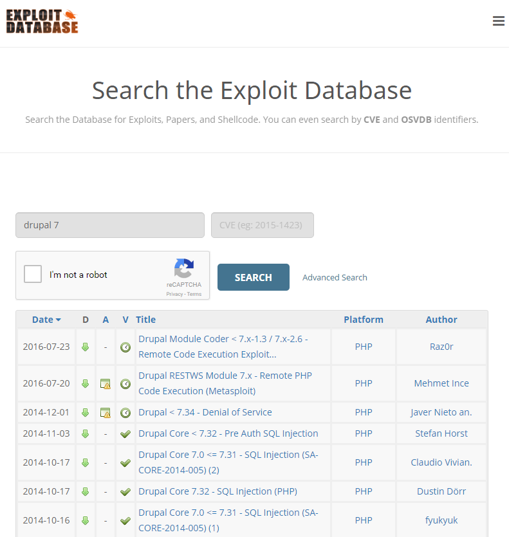Open reCAPTCHA Terms link
509x537 pixels.
[194, 294]
